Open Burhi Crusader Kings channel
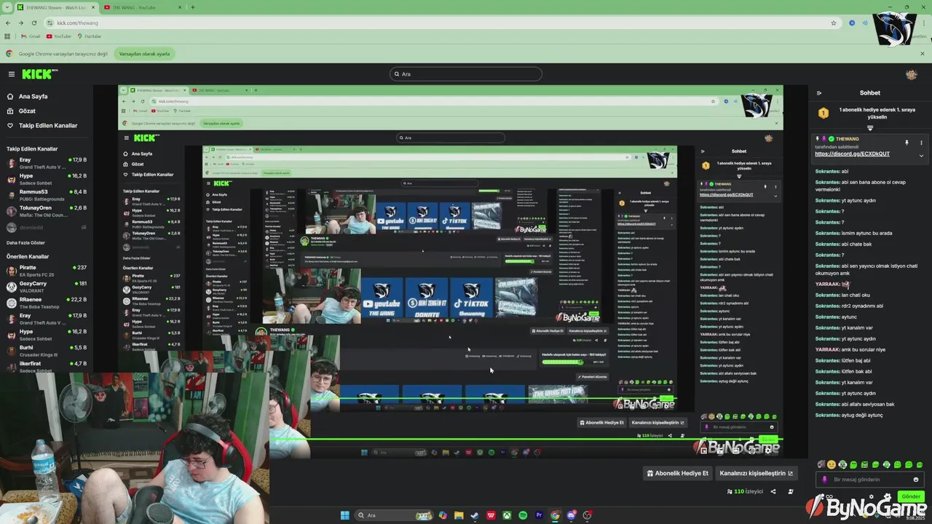932x524 pixels. pos(47,351)
